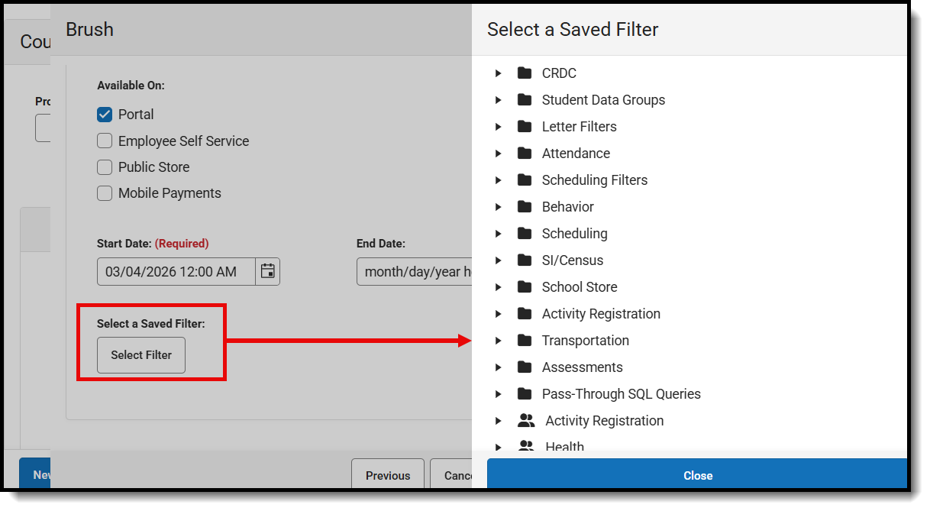Uncheck the Portal checkbox
Viewport: 930px width, 511px height.
104,115
